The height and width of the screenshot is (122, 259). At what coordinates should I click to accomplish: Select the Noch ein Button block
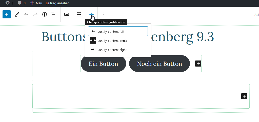[160, 64]
